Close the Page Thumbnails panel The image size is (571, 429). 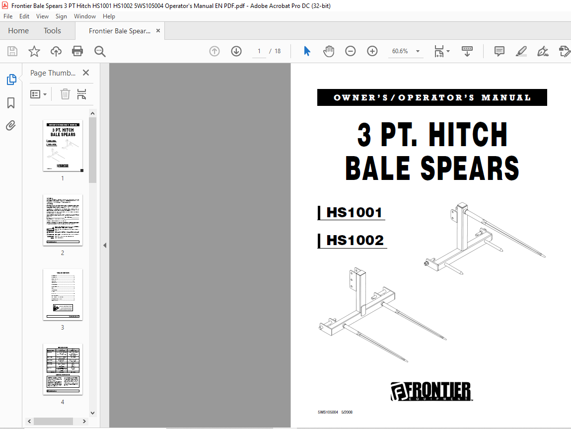[86, 73]
